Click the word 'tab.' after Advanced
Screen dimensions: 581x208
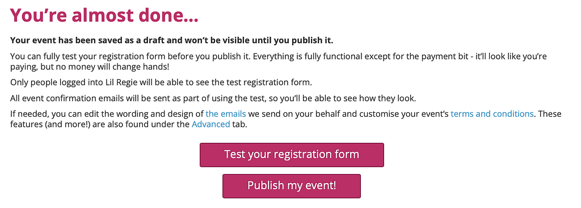point(239,124)
